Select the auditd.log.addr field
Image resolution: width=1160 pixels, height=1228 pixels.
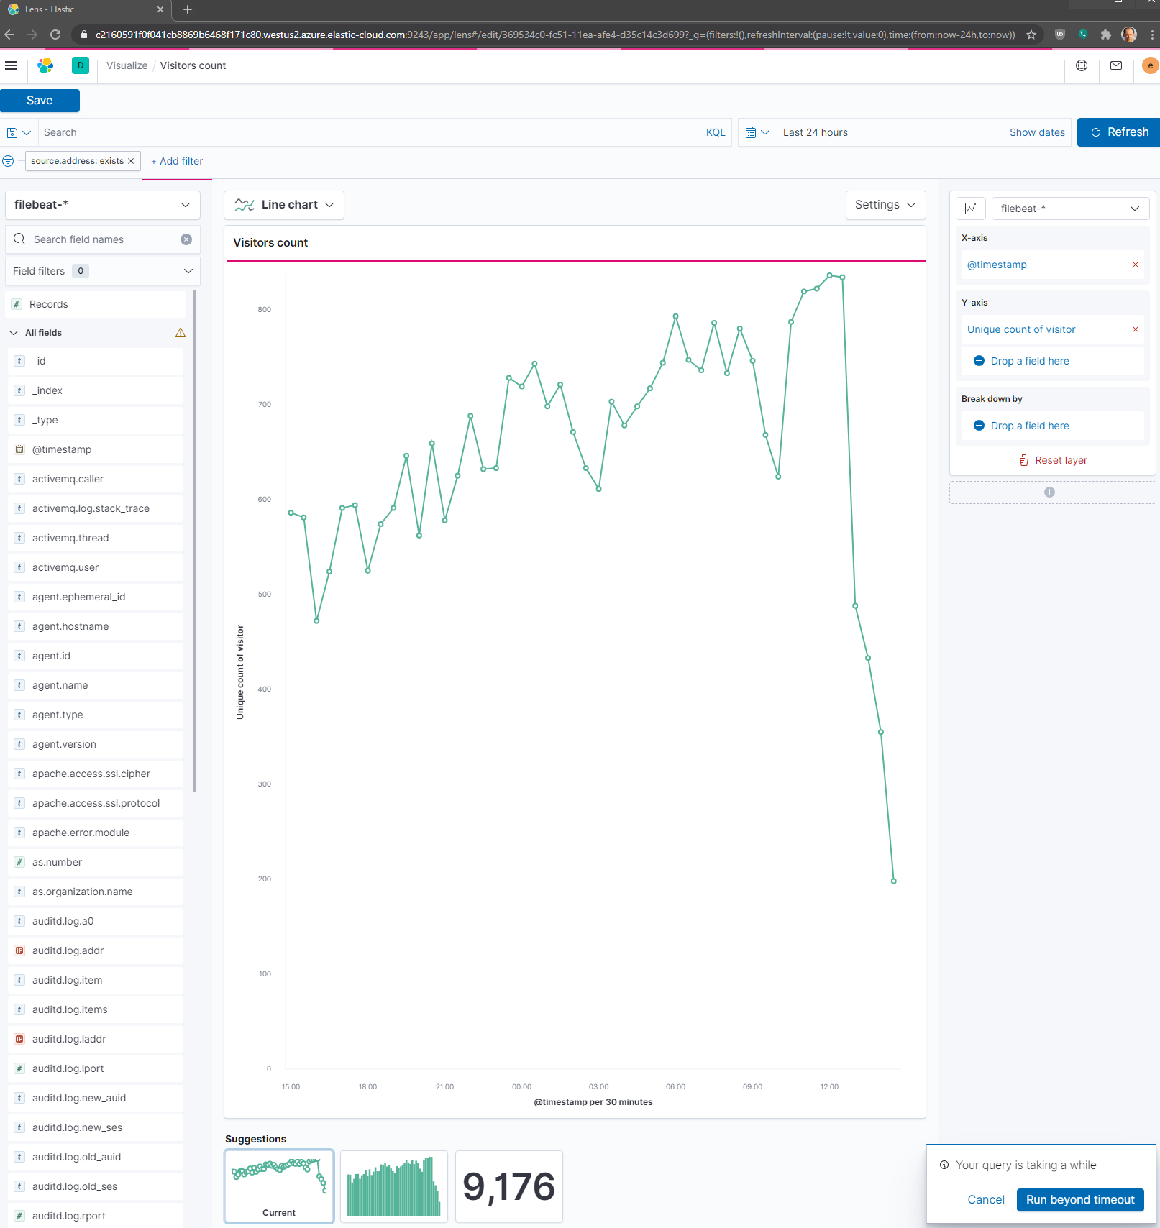click(96, 950)
